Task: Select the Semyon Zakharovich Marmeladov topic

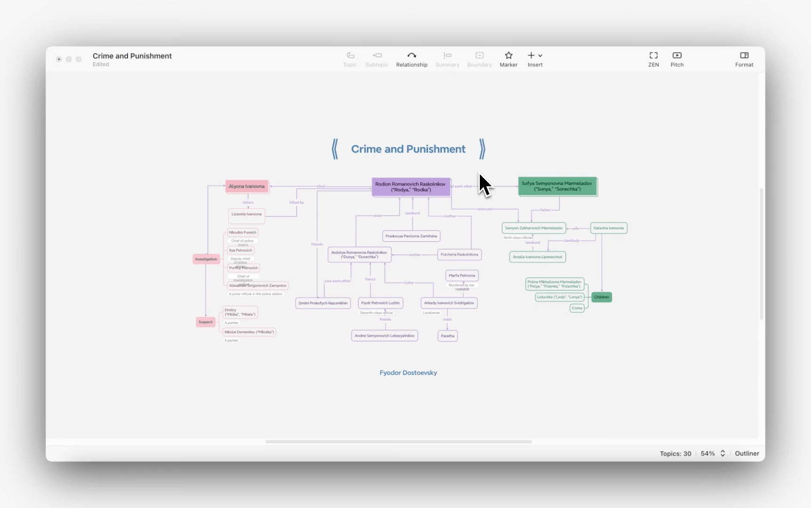Action: 534,228
